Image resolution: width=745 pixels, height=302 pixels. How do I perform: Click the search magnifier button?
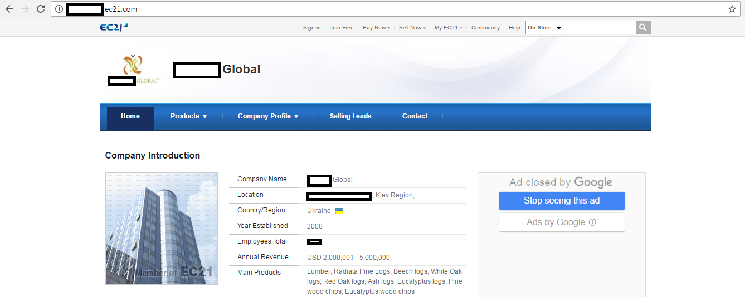(643, 28)
